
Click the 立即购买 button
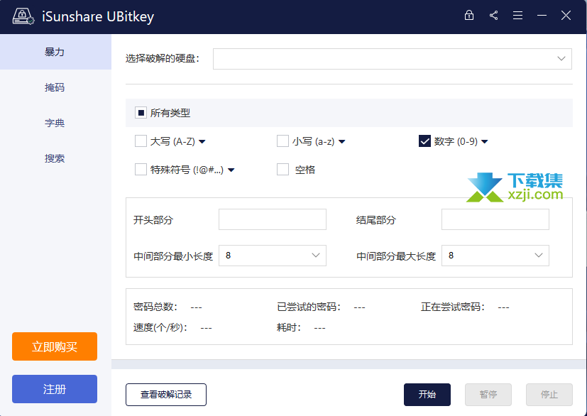55,346
